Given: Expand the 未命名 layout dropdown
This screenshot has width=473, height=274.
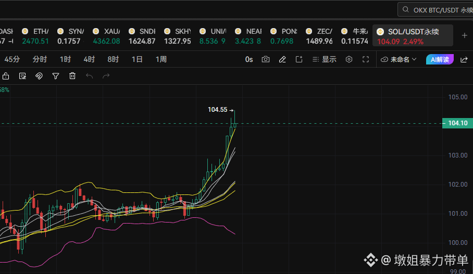Looking at the screenshot, I should point(398,60).
